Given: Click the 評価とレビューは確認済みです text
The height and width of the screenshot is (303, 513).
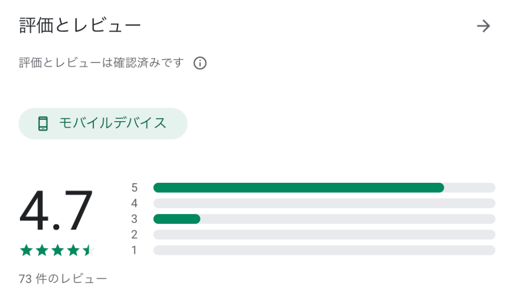Looking at the screenshot, I should [101, 63].
